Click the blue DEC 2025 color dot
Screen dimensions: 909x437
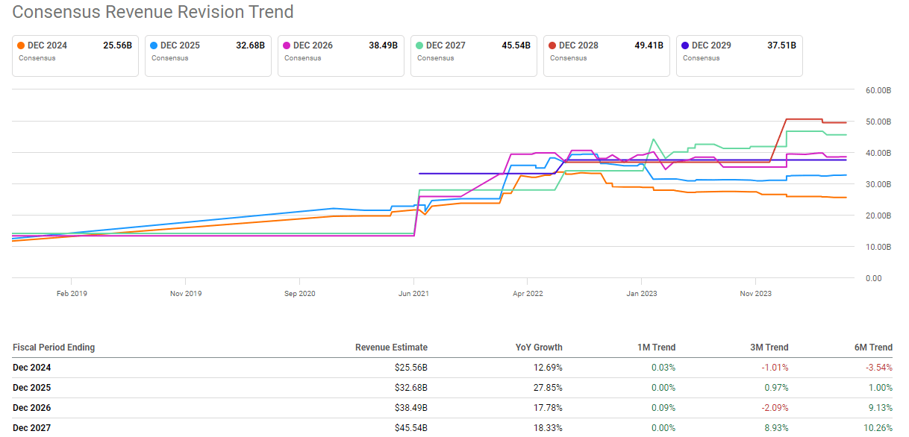(153, 45)
